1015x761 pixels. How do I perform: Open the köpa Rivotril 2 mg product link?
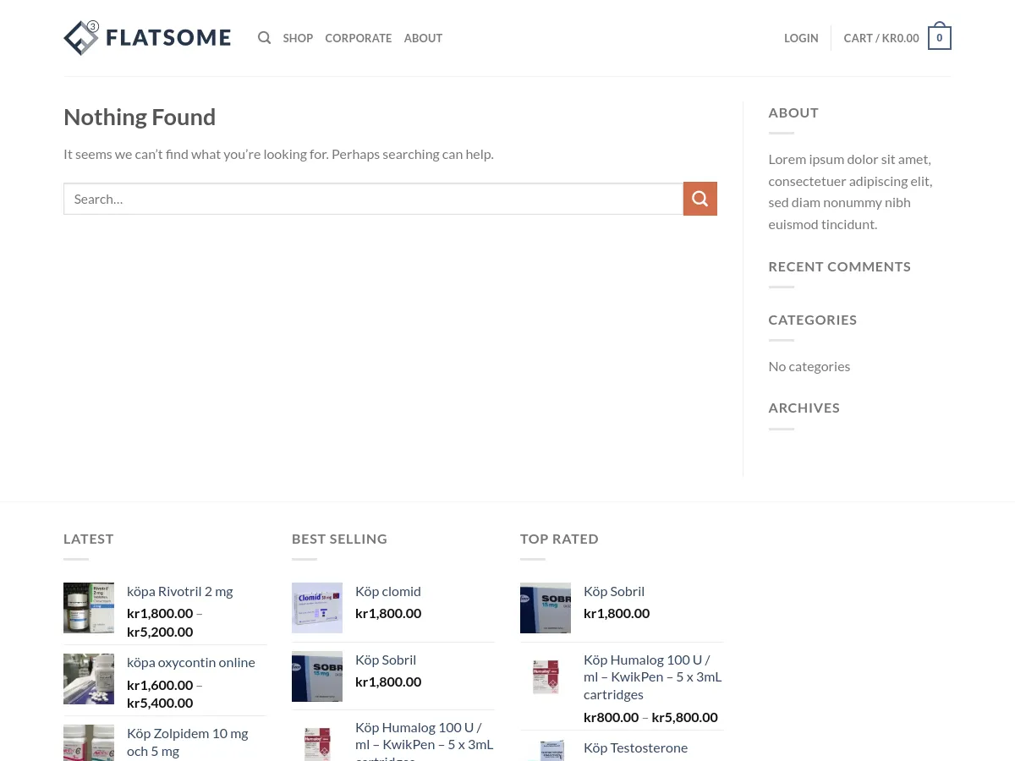(179, 591)
